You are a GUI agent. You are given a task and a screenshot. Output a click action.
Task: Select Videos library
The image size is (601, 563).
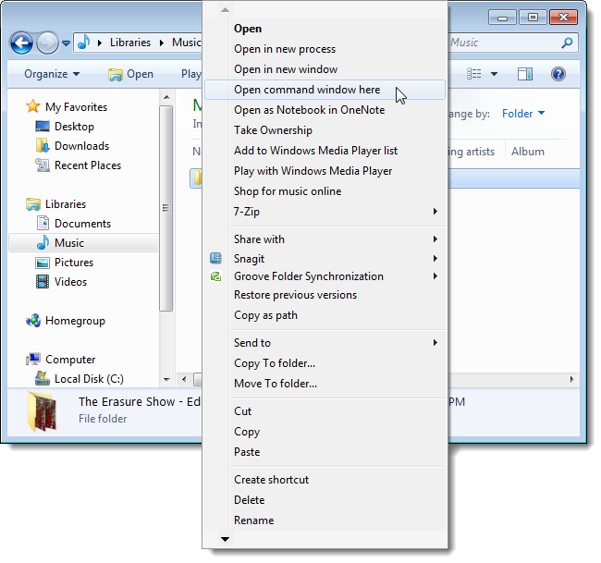pyautogui.click(x=70, y=282)
